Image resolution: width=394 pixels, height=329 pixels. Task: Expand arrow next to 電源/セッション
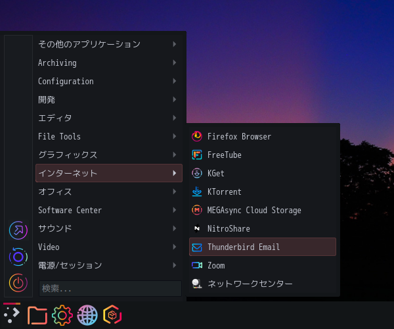click(x=175, y=265)
